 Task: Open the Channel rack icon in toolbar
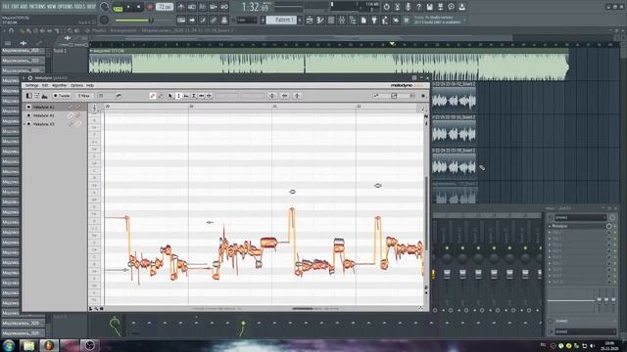[x=331, y=20]
